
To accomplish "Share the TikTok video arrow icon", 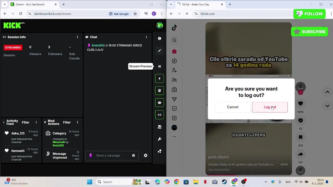I will point(300,154).
